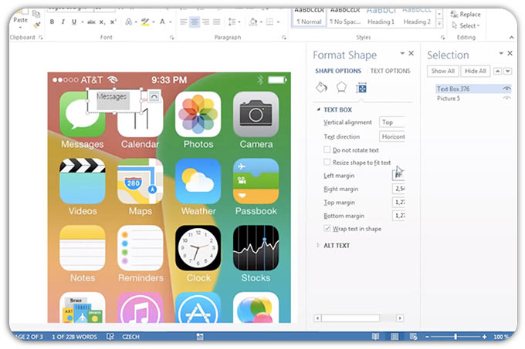This screenshot has width=525, height=349.
Task: Open the Select dropdown in Editing
Action: click(466, 25)
